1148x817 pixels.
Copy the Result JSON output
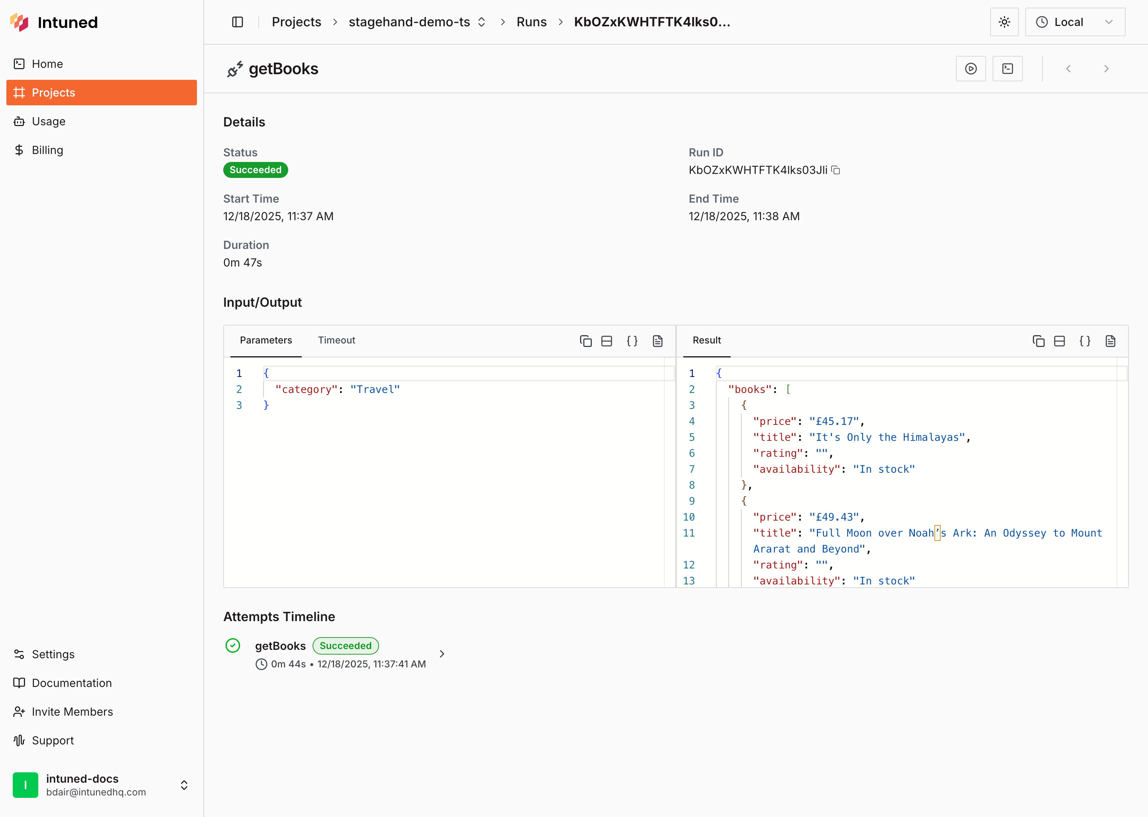click(1038, 341)
